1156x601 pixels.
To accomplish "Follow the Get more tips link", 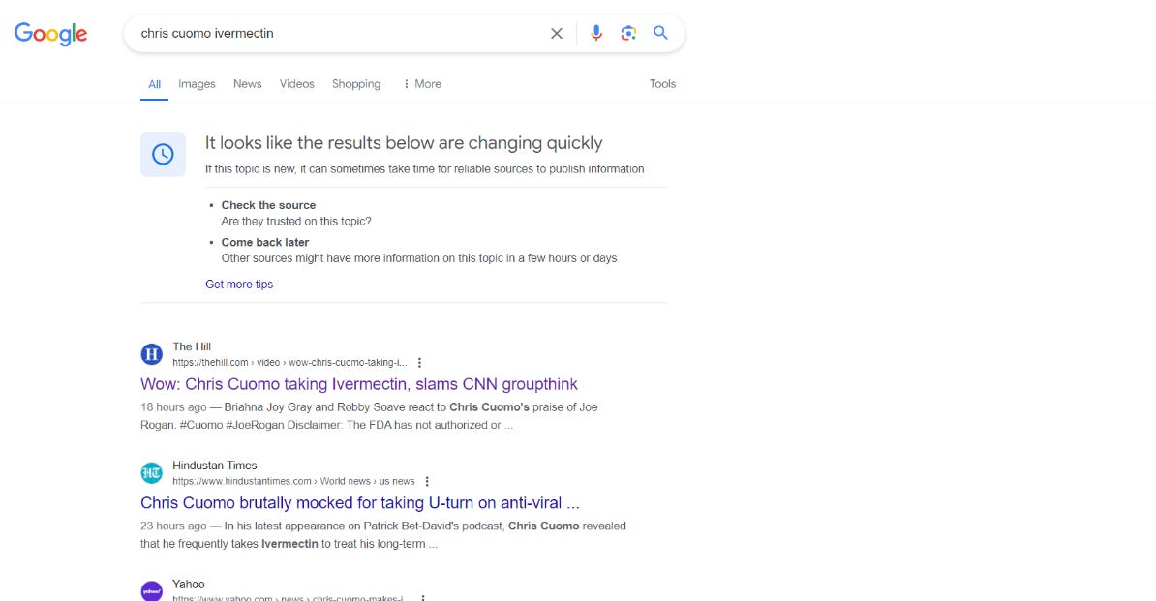I will 239,285.
